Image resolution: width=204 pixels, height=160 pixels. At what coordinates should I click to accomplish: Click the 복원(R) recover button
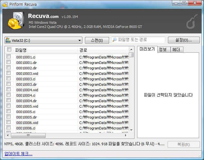point(184,144)
